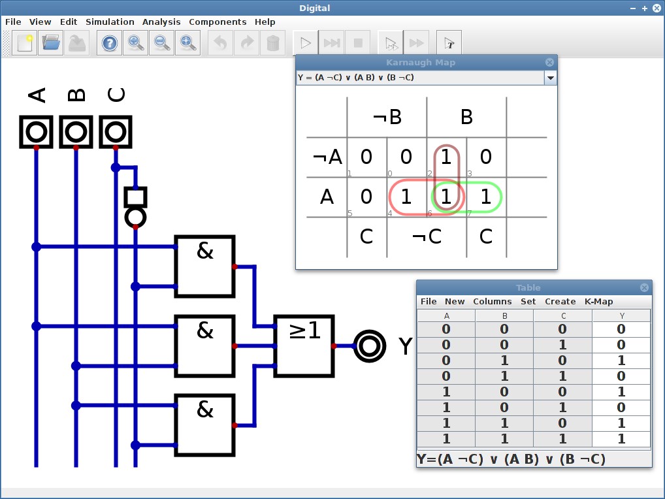This screenshot has width=665, height=499.
Task: Click the Y column header in table
Action: (x=621, y=316)
